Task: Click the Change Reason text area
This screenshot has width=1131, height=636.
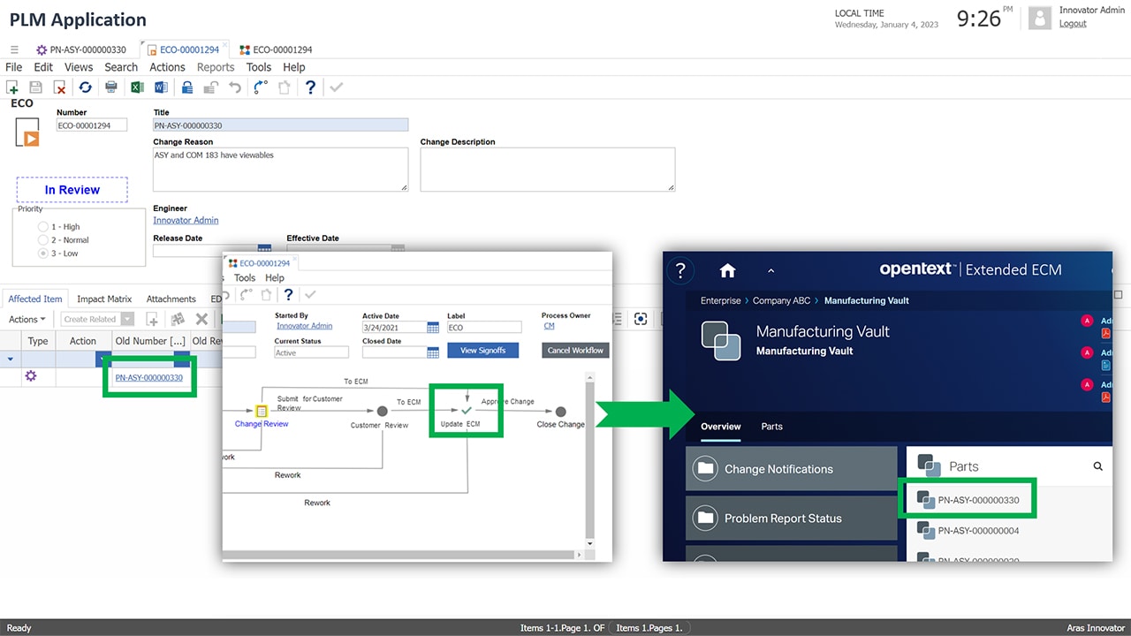Action: [280, 169]
